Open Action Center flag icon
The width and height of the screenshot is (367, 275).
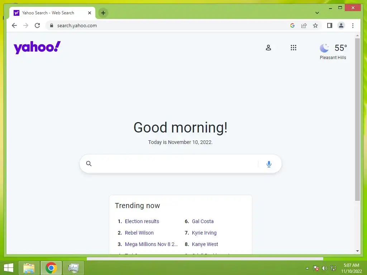tap(316, 268)
